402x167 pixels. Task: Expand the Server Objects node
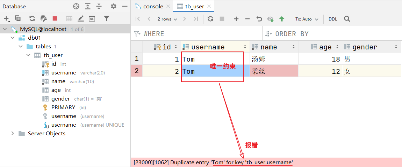[x=13, y=134]
